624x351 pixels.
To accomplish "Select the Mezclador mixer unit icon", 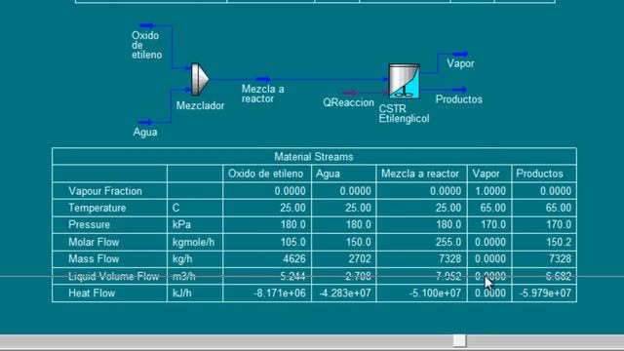I will click(x=200, y=79).
